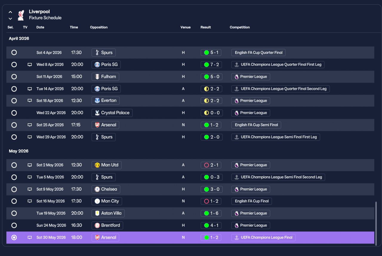The image size is (382, 256).
Task: Select radio button for Spurs FA Cup Quarter Final
Action: coord(14,53)
